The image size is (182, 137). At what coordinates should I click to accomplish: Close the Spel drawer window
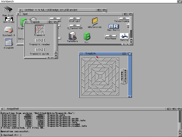[18, 14]
